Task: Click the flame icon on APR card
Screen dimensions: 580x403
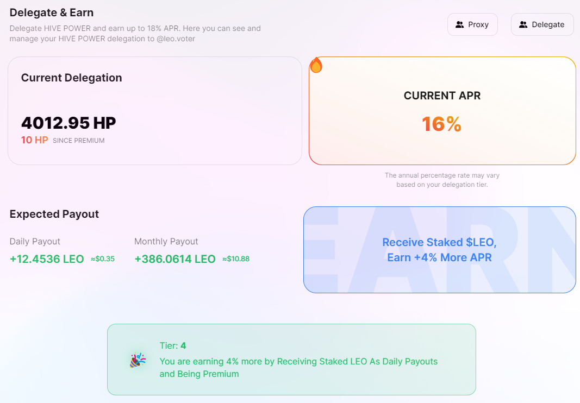Action: point(316,65)
